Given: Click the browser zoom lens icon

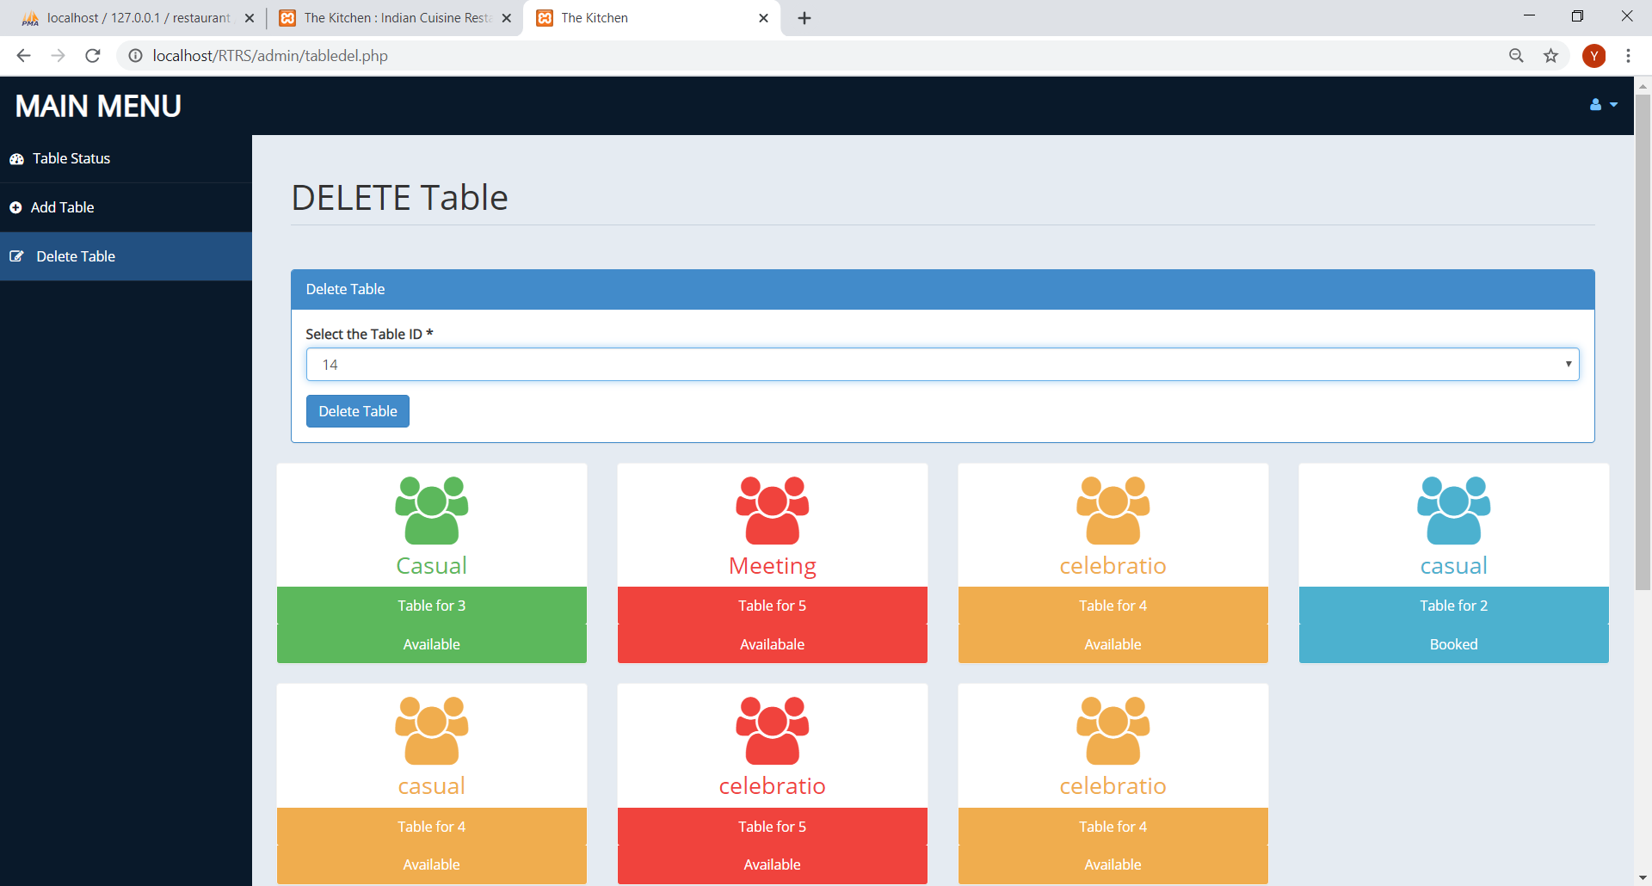Looking at the screenshot, I should coord(1516,55).
